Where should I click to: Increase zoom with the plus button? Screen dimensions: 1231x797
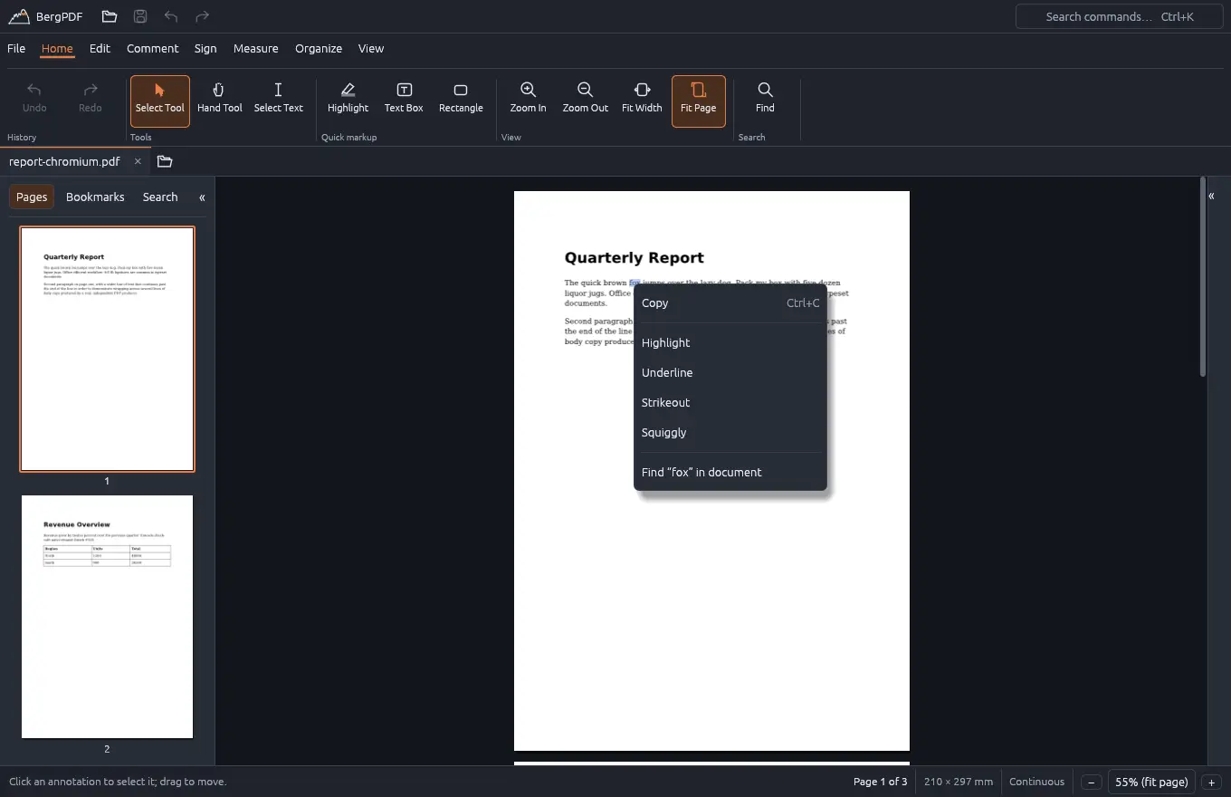click(x=1211, y=782)
